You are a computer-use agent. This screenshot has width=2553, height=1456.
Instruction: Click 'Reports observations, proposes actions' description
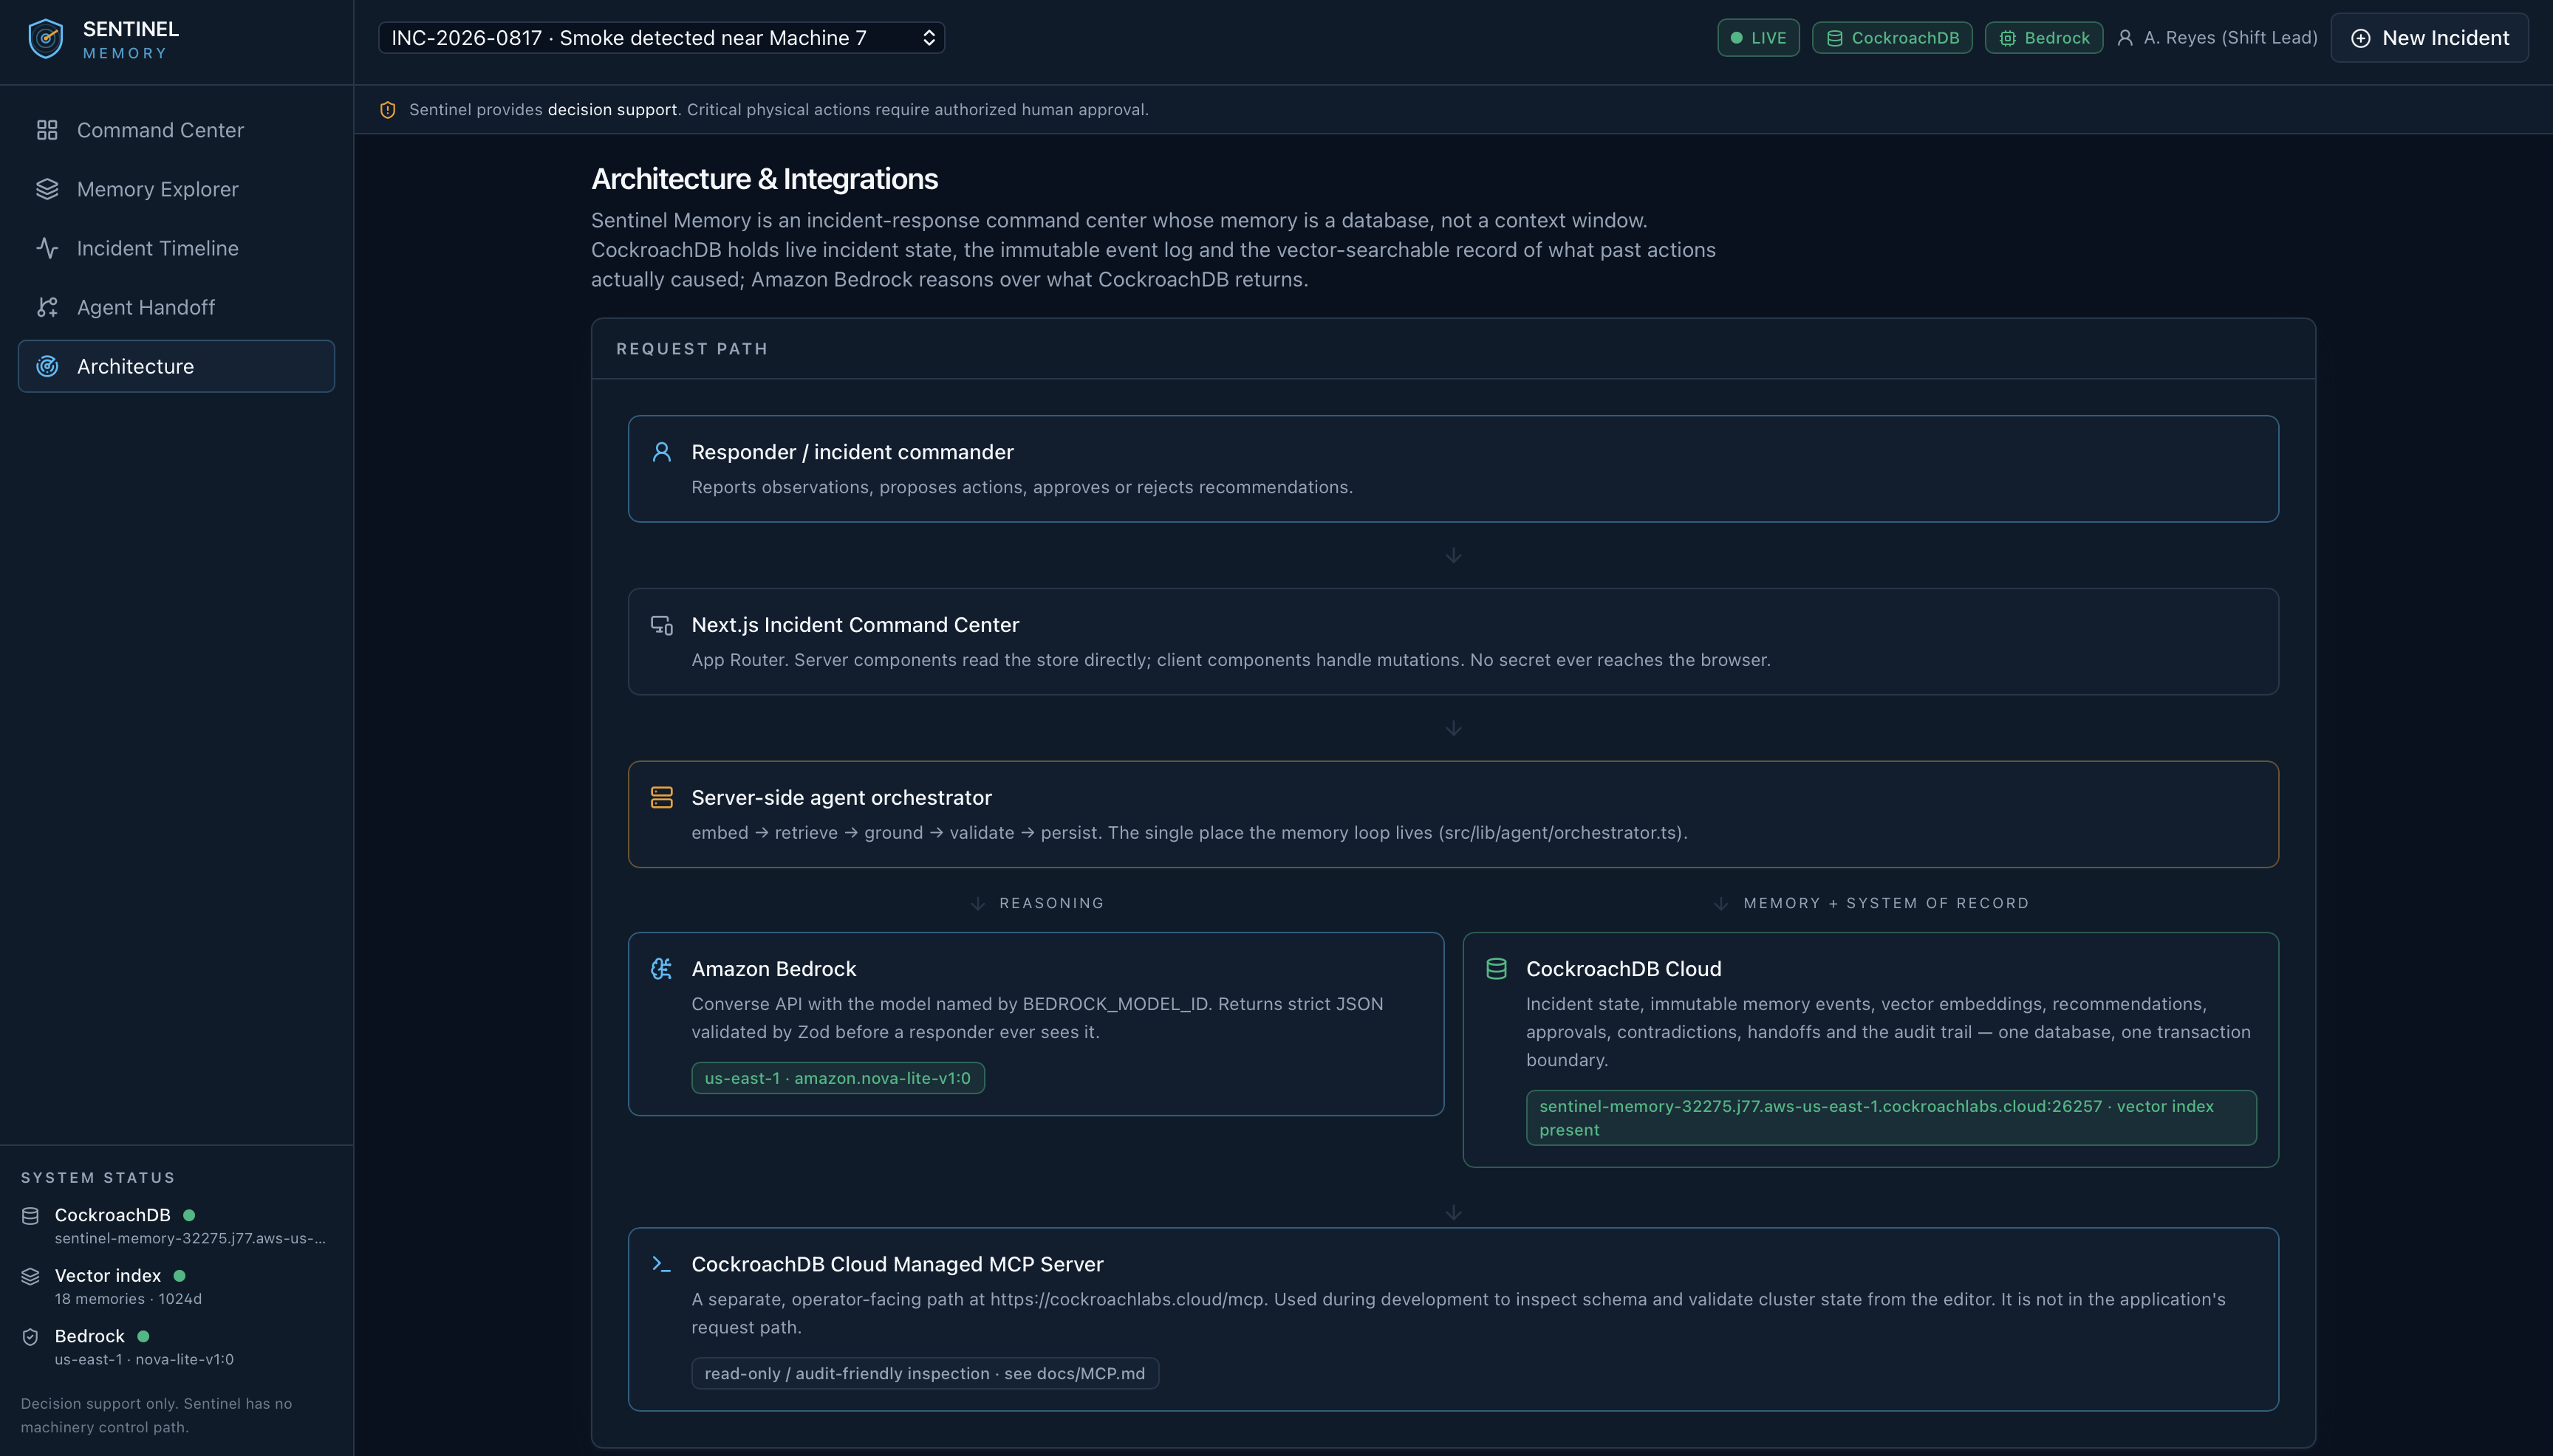(x=1022, y=487)
